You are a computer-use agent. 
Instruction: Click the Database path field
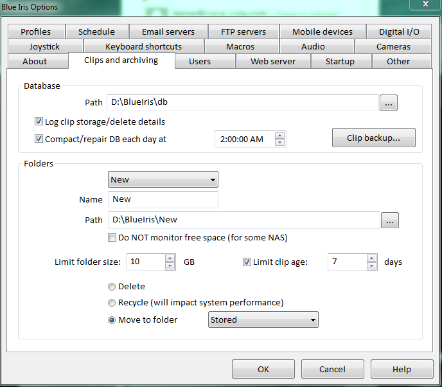(242, 102)
